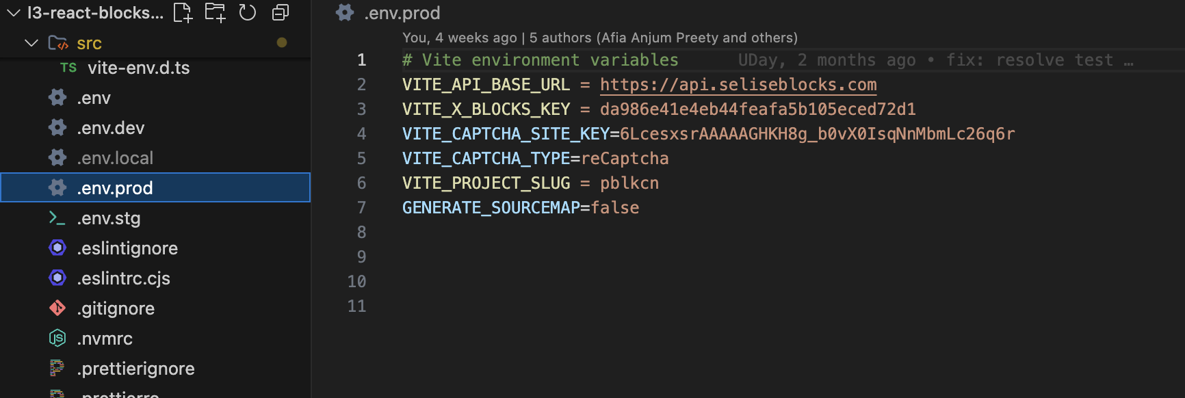Click the New Folder icon in explorer header
The image size is (1185, 398).
point(215,12)
